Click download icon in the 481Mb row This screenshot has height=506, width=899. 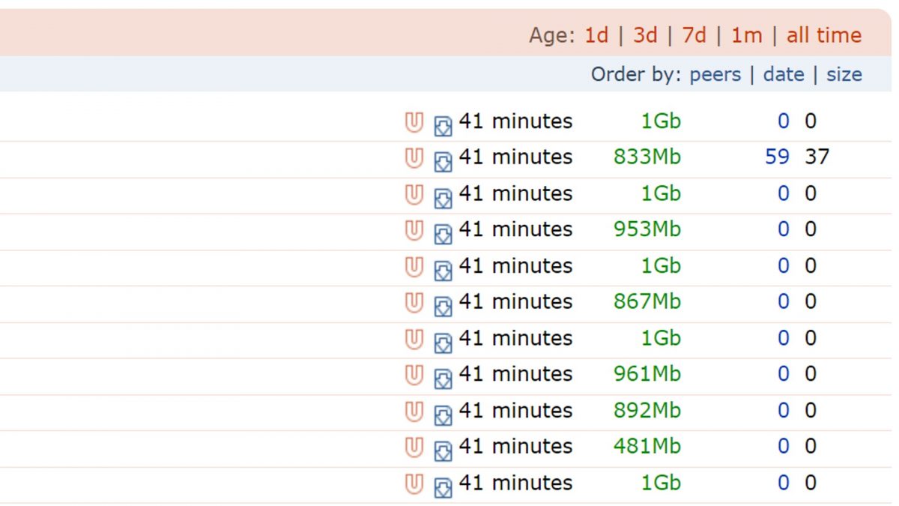443,450
